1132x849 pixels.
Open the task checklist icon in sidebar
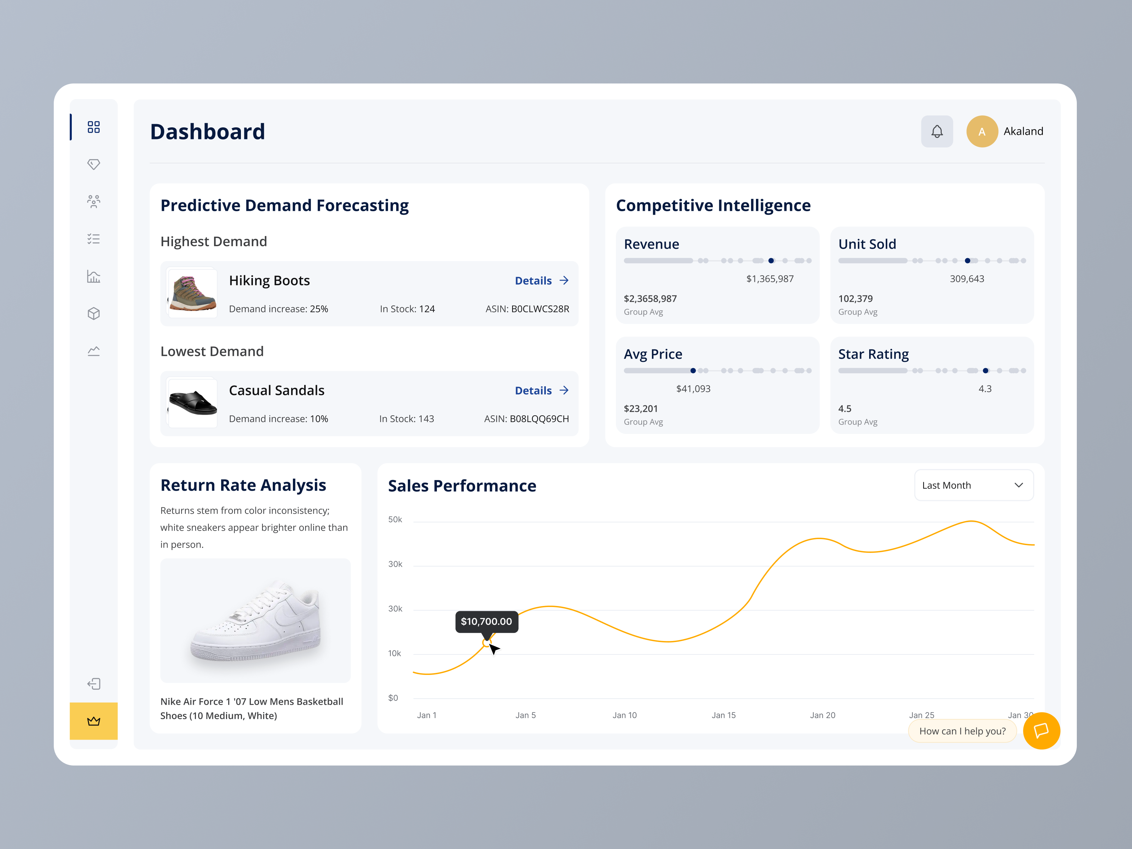pyautogui.click(x=94, y=238)
